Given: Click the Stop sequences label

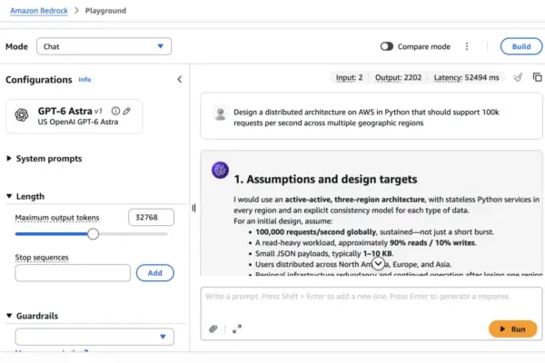Looking at the screenshot, I should 42,258.
